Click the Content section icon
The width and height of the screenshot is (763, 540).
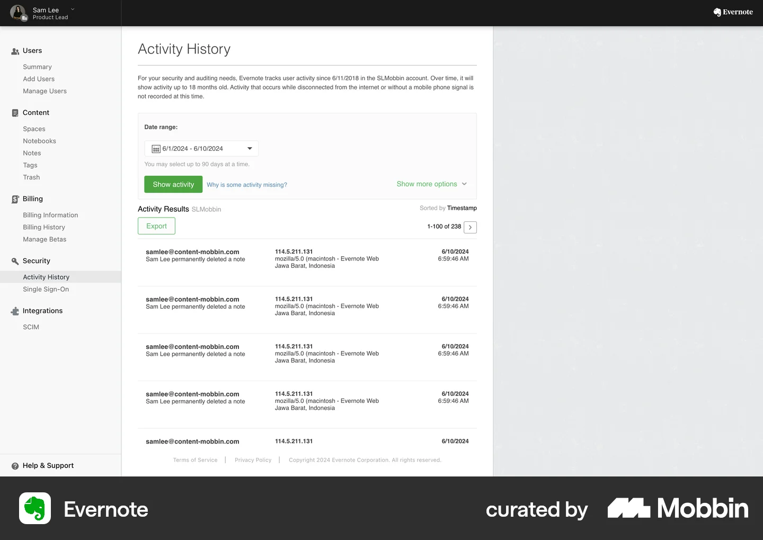click(15, 113)
